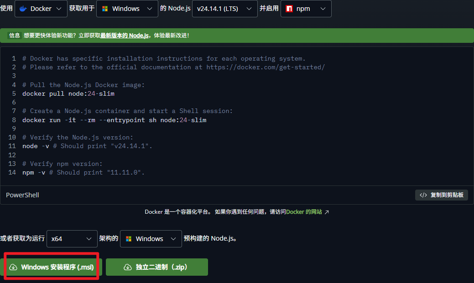474x283 pixels.
Task: Click the '# Create a Node.js container' comment
Action: 128,111
